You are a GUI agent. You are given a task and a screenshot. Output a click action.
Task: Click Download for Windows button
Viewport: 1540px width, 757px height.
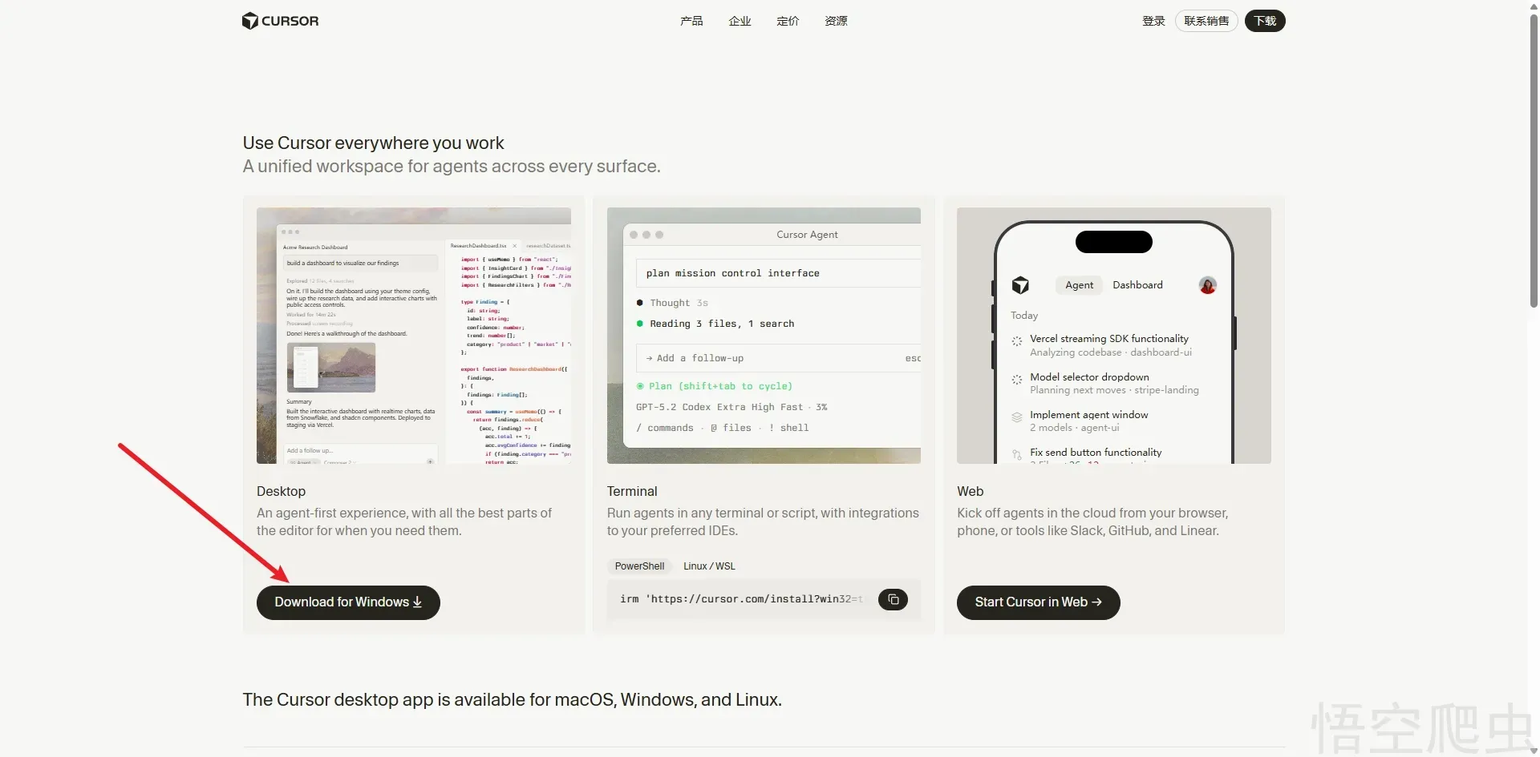click(x=348, y=602)
